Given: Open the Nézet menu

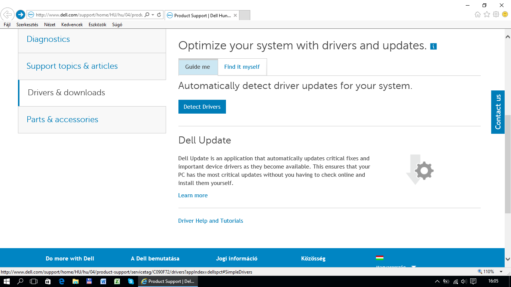Looking at the screenshot, I should tap(50, 25).
